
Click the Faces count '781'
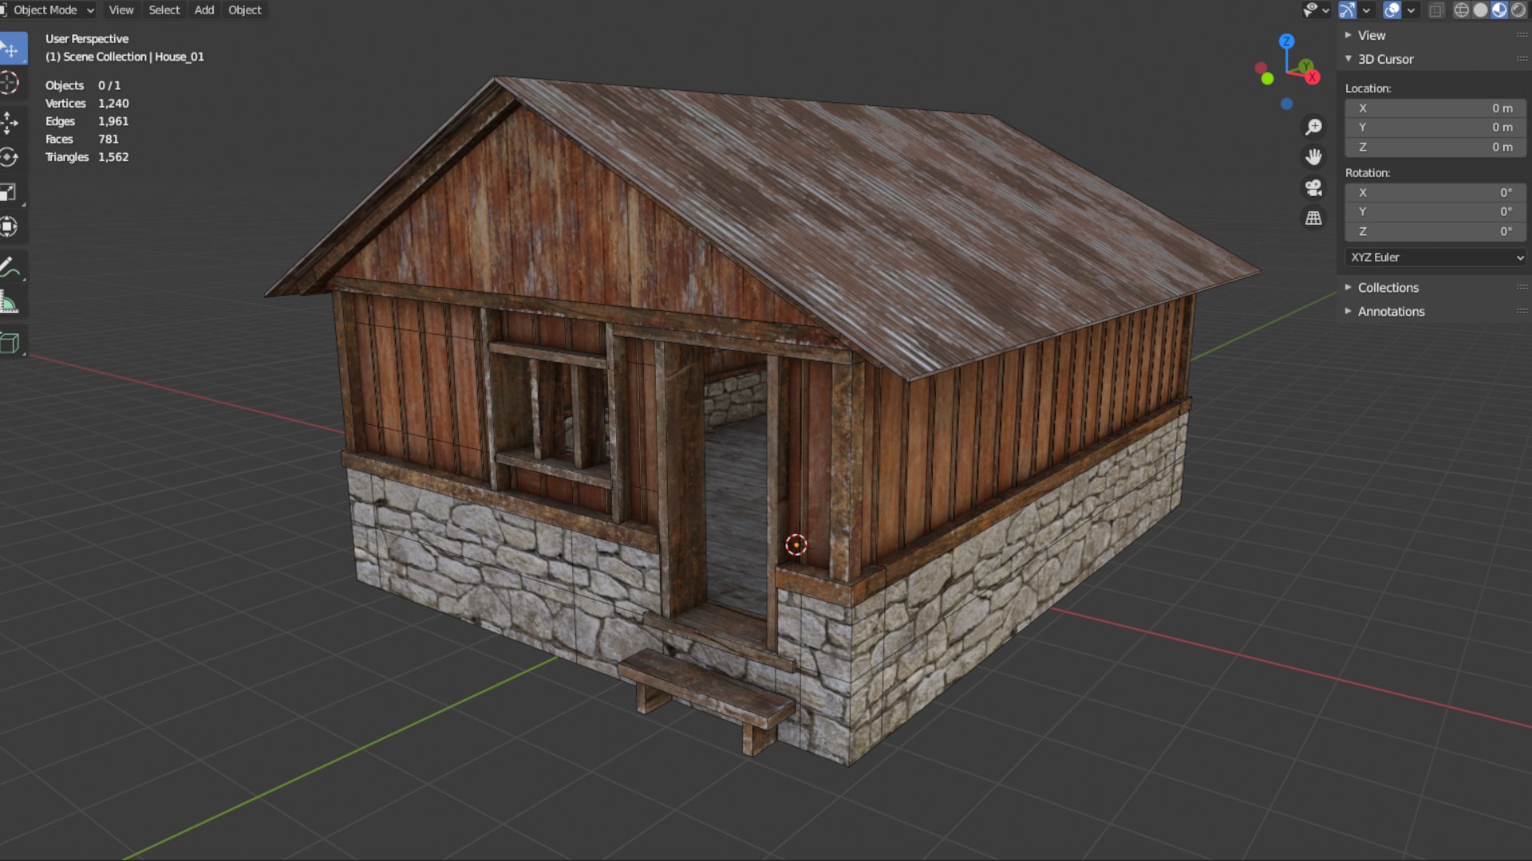109,140
